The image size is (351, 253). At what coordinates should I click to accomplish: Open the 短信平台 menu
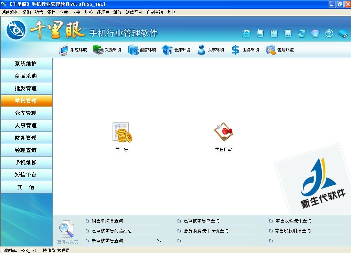(x=134, y=12)
